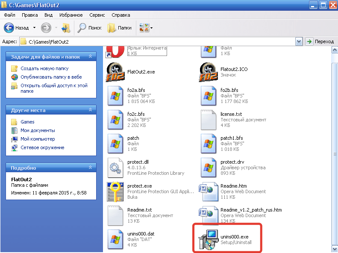Open the Views dropdown arrow
Screen dimensions: 338x253
point(152,28)
